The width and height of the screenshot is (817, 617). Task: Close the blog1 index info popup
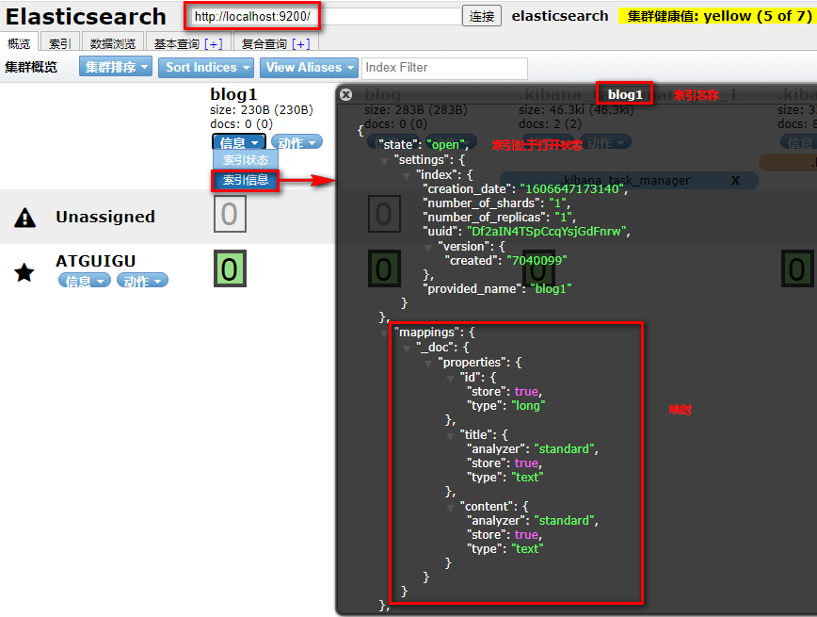click(345, 94)
